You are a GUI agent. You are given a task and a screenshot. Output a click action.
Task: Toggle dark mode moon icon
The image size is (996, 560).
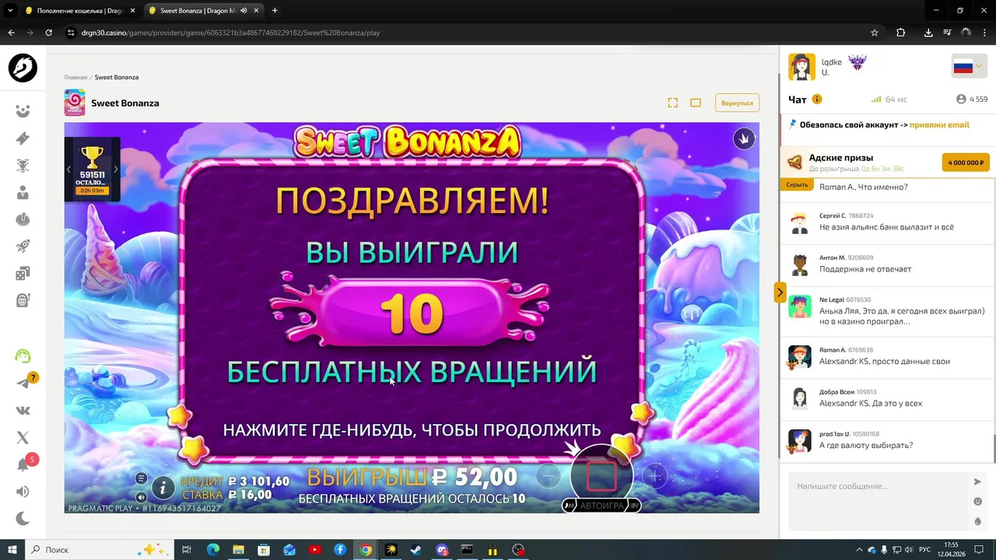tap(23, 519)
